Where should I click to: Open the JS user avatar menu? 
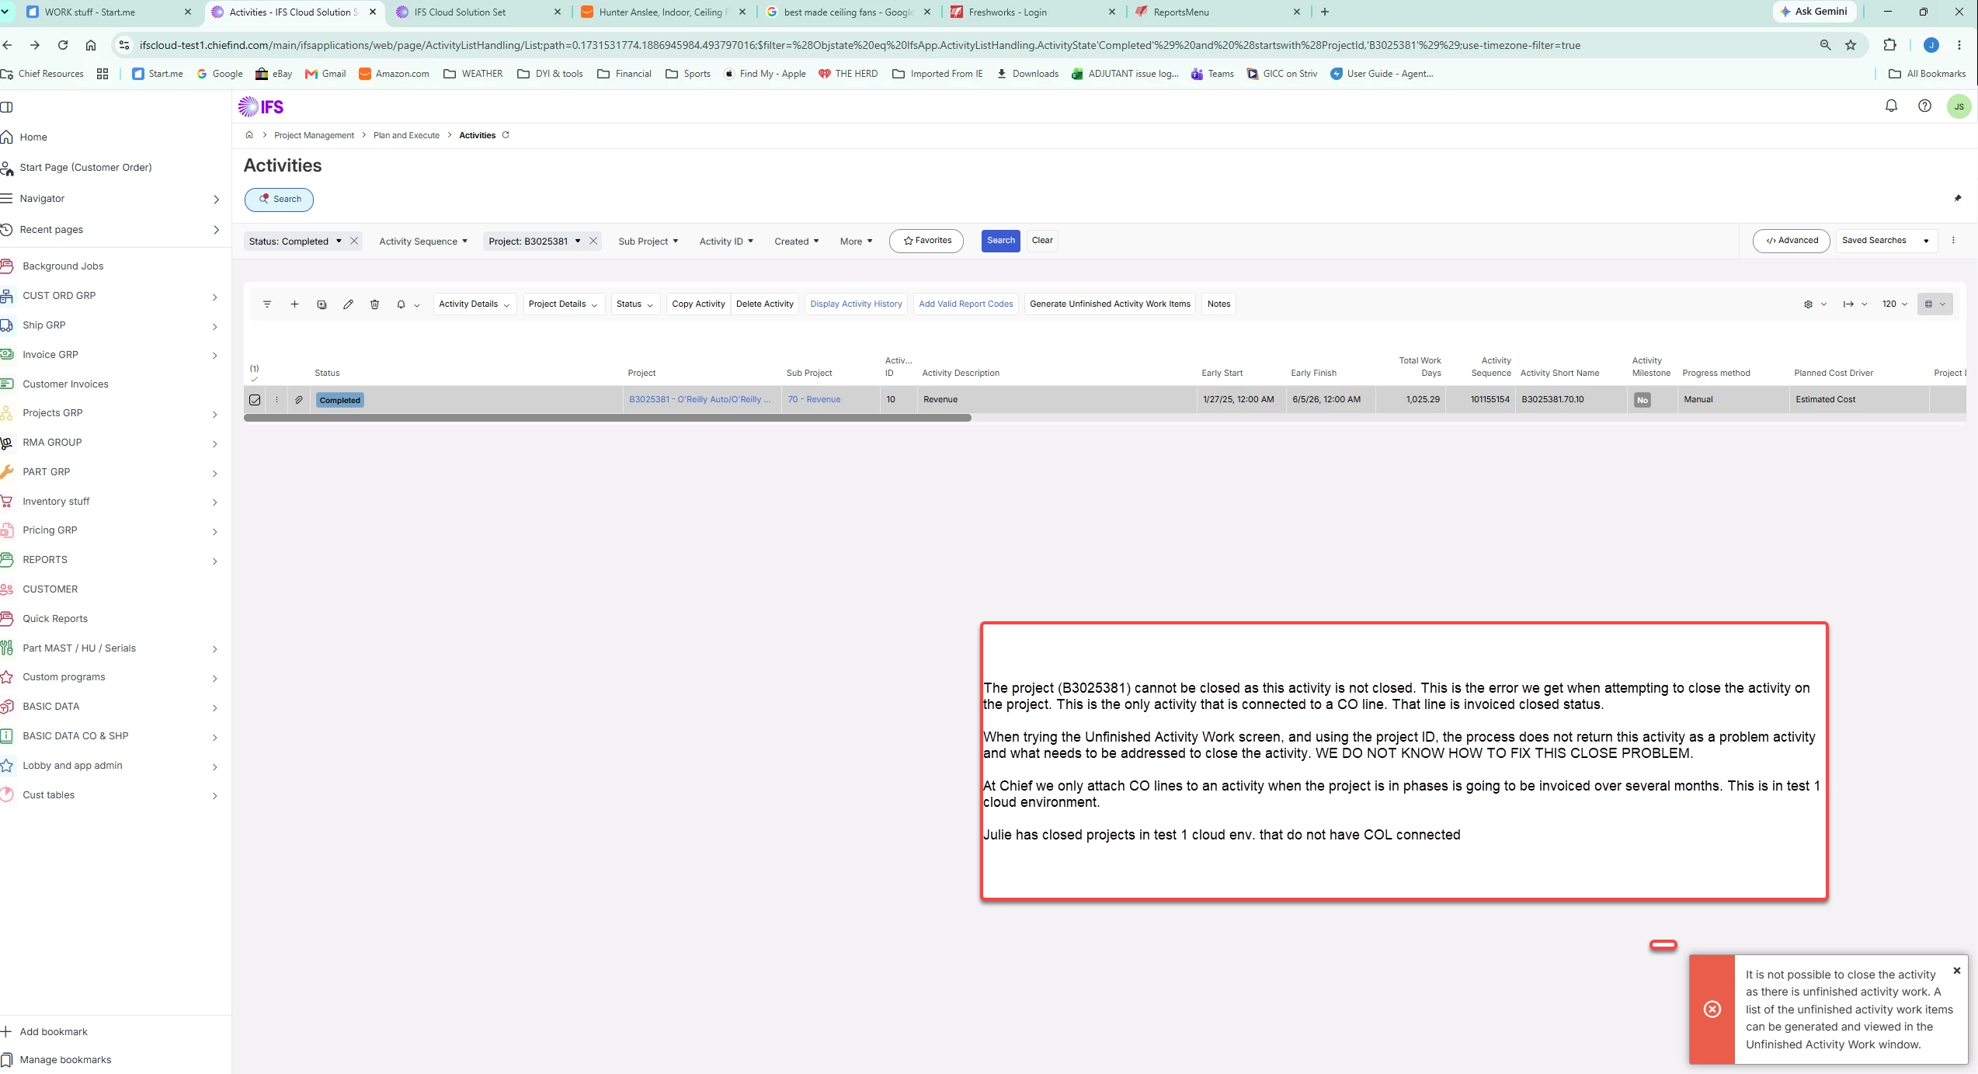[1959, 106]
